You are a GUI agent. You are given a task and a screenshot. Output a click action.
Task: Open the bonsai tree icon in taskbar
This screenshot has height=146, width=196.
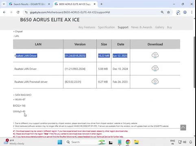tap(102, 142)
